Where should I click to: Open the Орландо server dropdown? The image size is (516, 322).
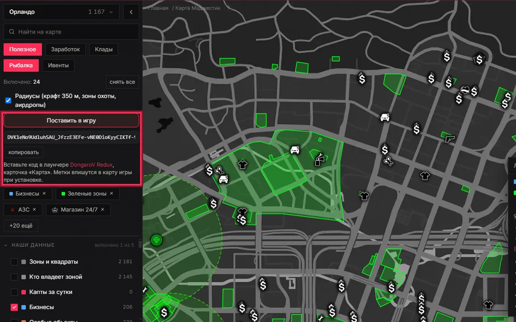pos(62,12)
